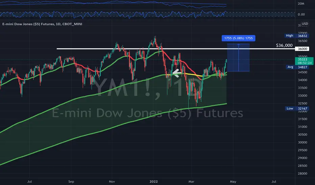The height and width of the screenshot is (185, 315).
Task: Click the 31000 price axis label
Action: (x=302, y=127)
